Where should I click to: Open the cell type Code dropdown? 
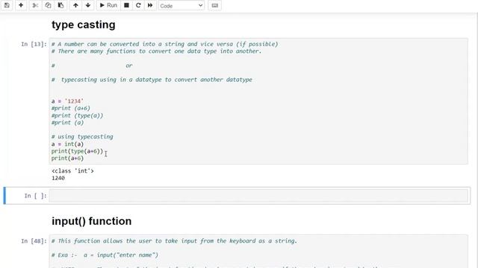181,5
